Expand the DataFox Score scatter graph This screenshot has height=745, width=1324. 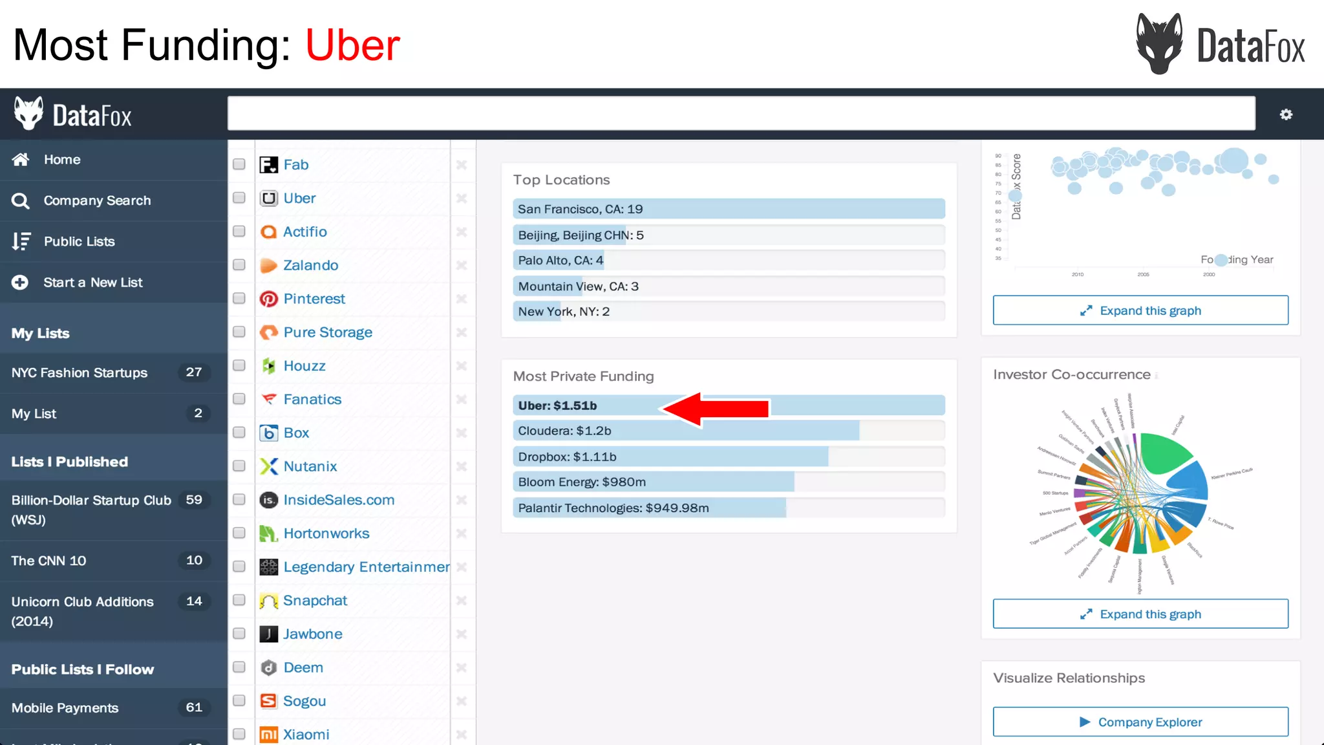1140,310
